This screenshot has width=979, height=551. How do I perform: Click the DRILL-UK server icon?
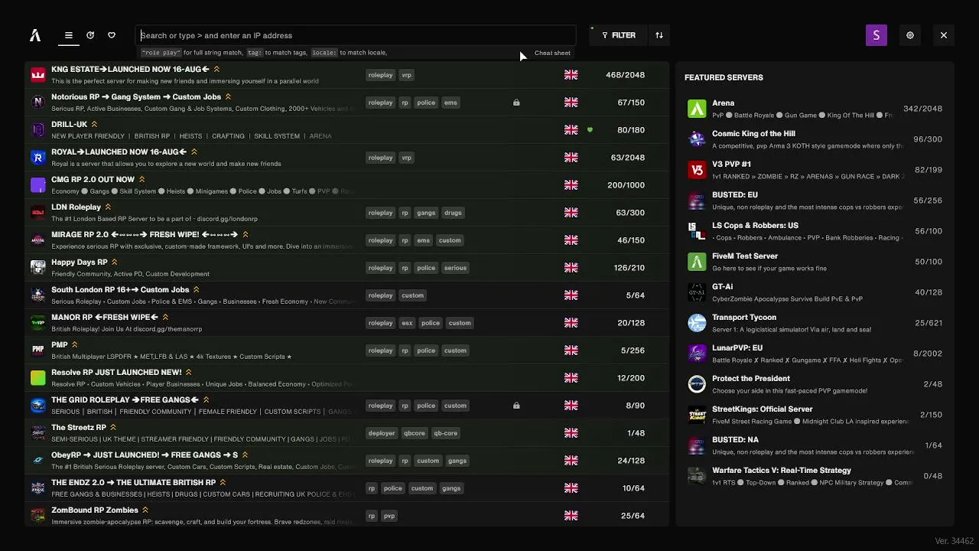click(x=37, y=130)
